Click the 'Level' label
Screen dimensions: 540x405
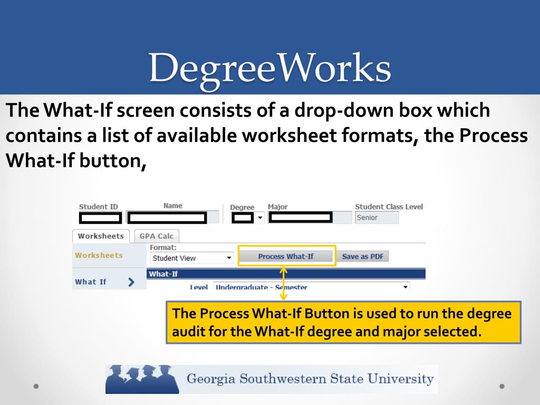(x=199, y=287)
